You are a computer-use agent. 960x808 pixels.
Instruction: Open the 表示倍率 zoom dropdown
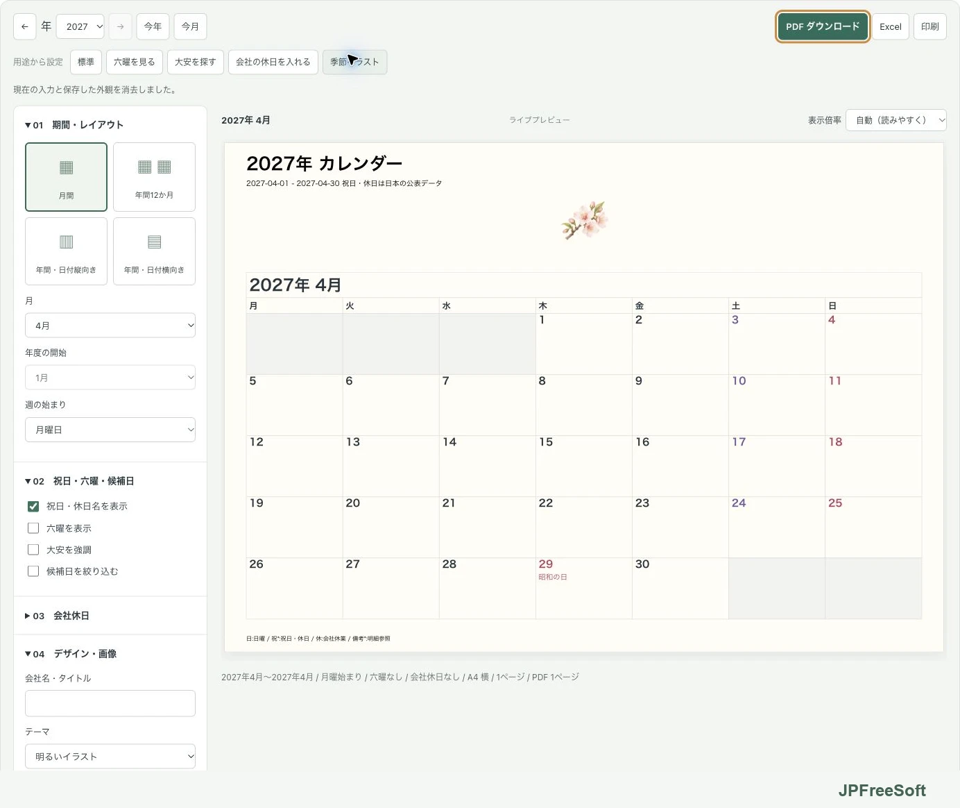[x=896, y=120]
